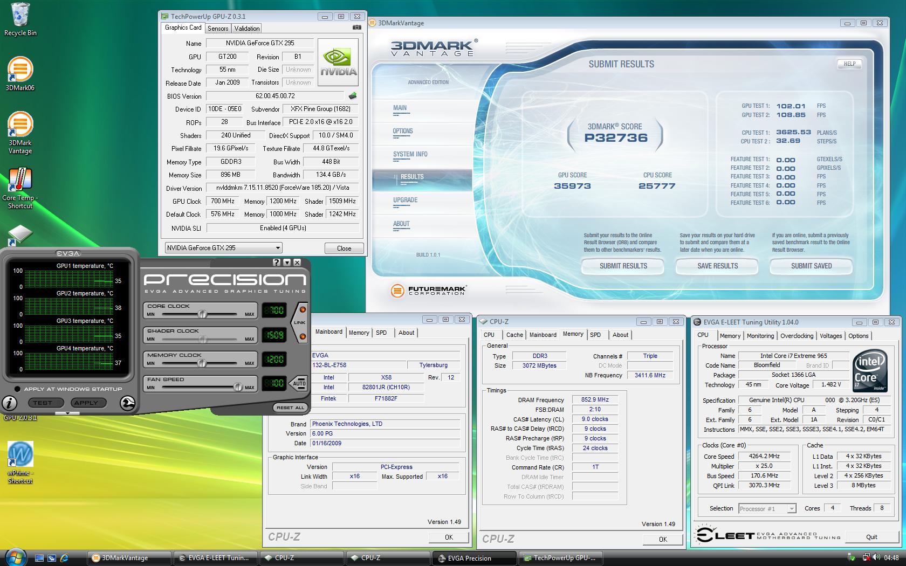
Task: Click HELP button in 3DMark Vantage
Action: (x=849, y=64)
